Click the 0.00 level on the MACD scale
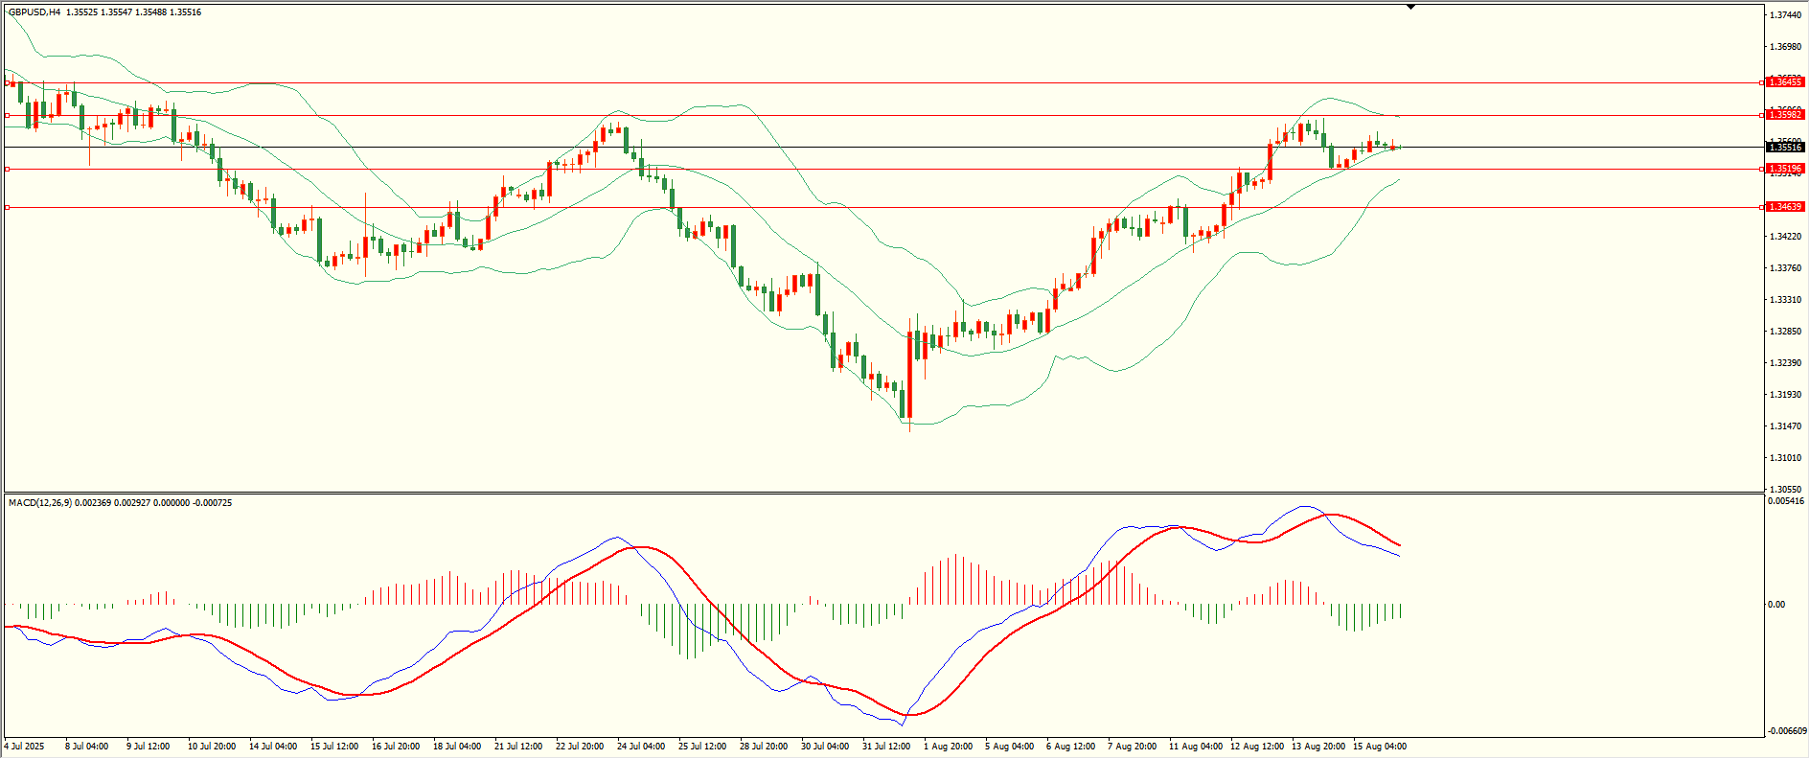The height and width of the screenshot is (759, 1810). tap(1776, 605)
